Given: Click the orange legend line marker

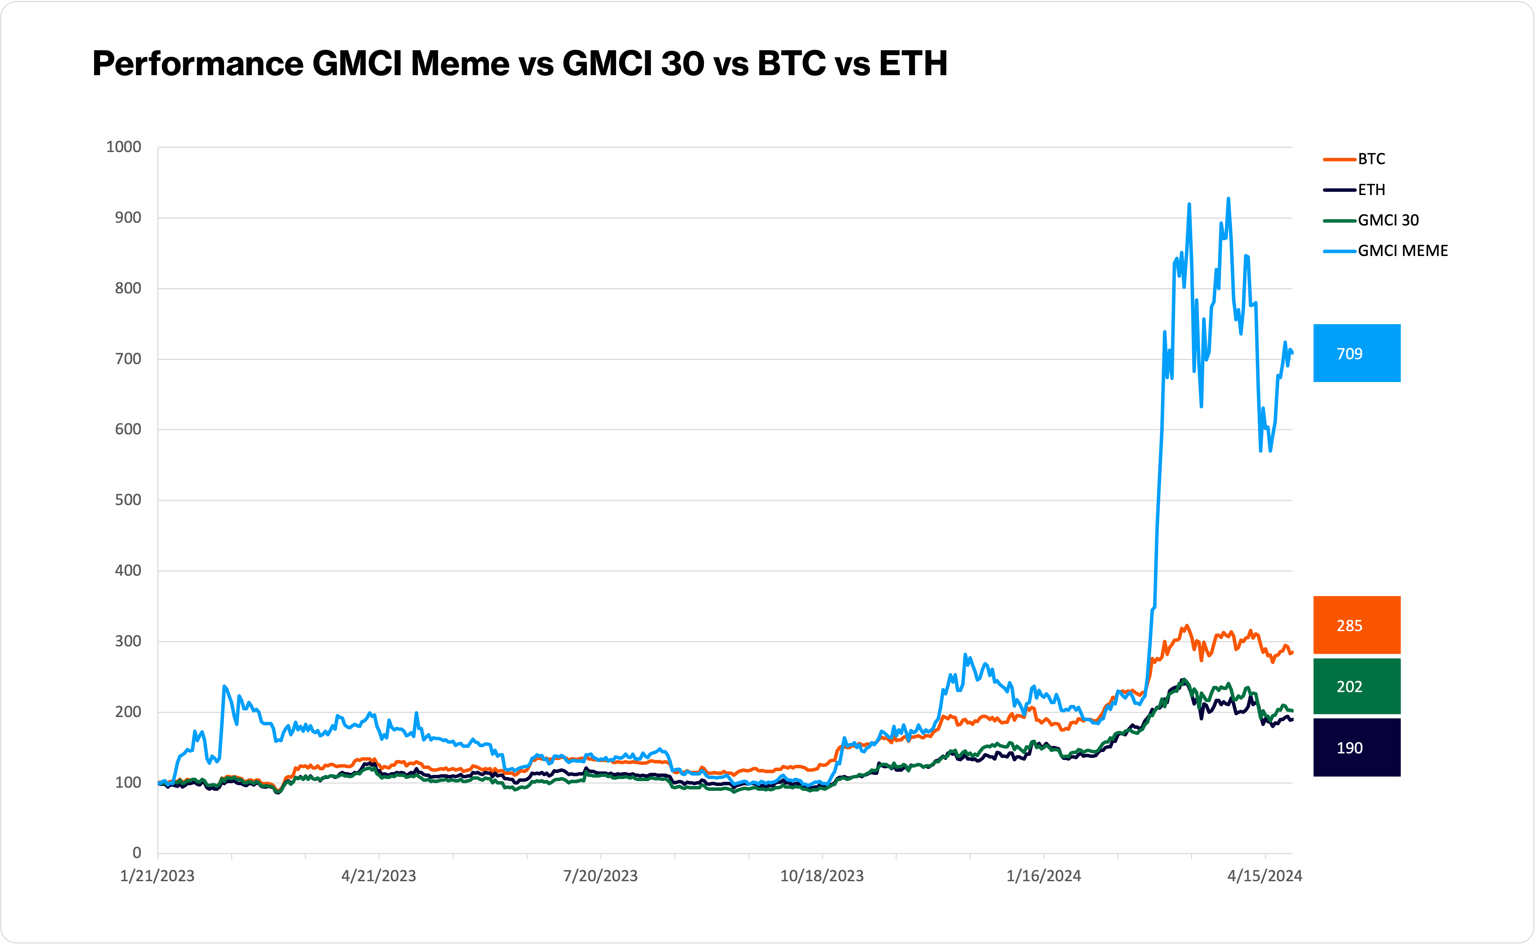Looking at the screenshot, I should coord(1340,160).
